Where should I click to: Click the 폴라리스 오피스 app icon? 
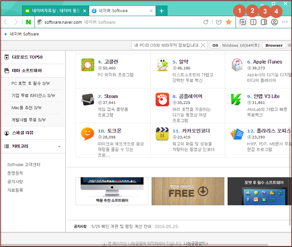237,134
